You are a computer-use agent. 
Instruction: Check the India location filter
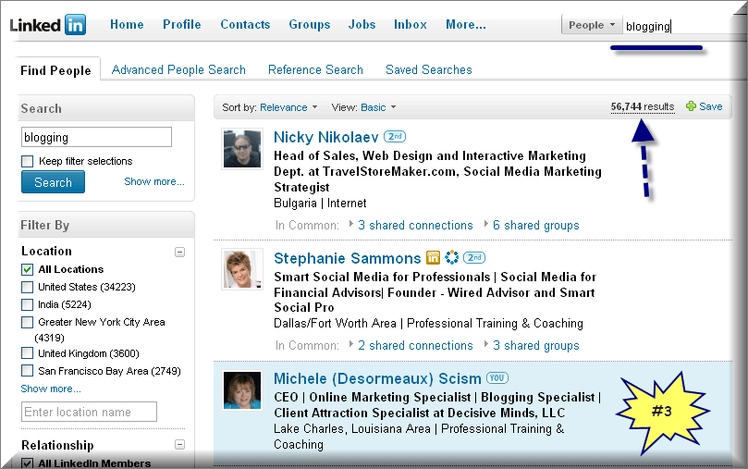(x=27, y=304)
